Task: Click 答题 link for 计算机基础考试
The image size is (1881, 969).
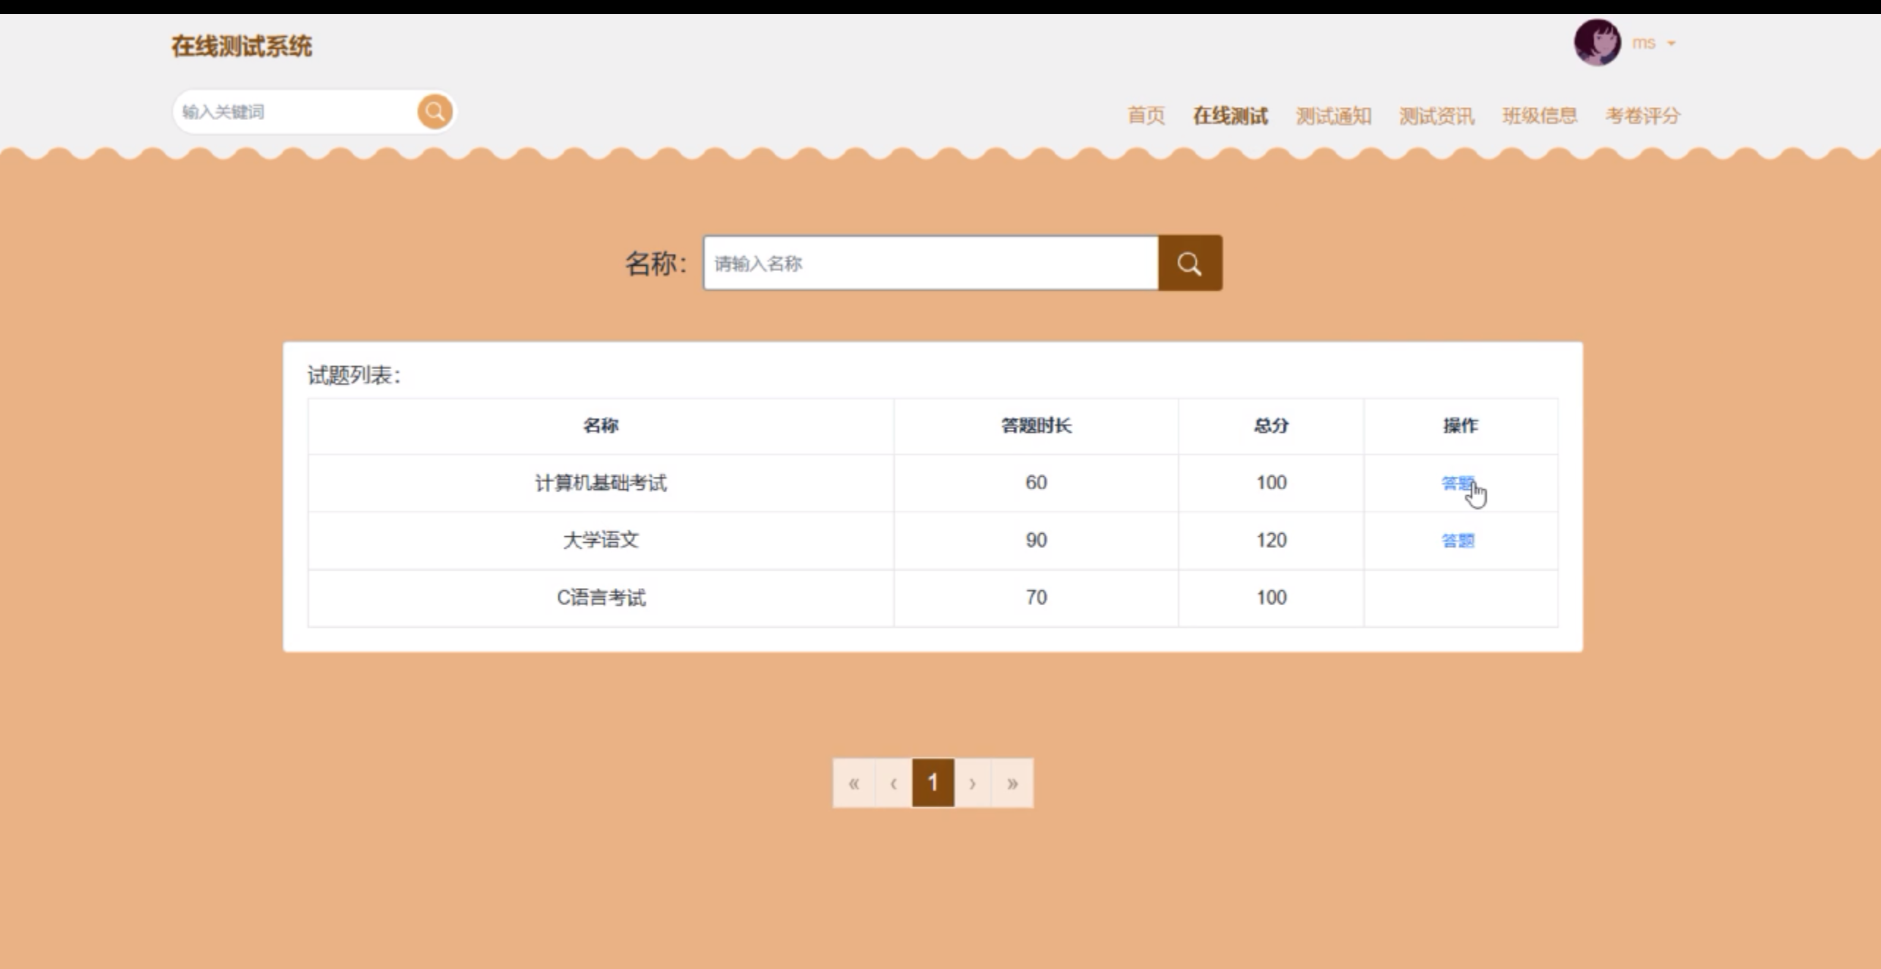Action: (1457, 483)
